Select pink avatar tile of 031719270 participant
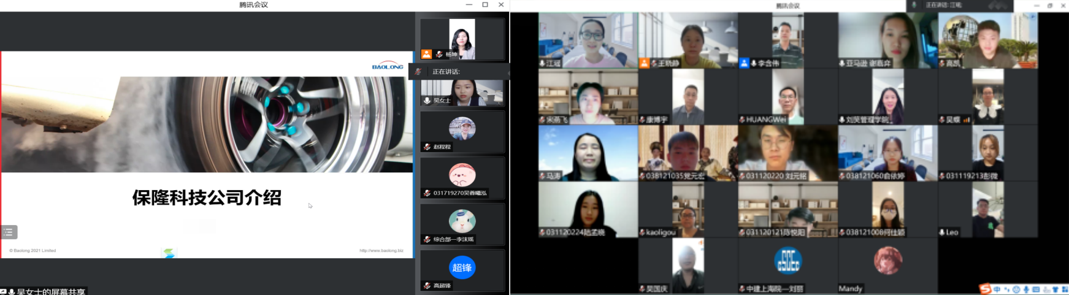This screenshot has width=1069, height=295. point(462,178)
